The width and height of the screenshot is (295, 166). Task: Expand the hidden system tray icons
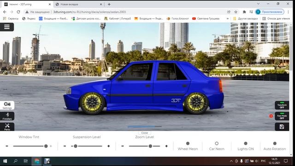pyautogui.click(x=231, y=161)
